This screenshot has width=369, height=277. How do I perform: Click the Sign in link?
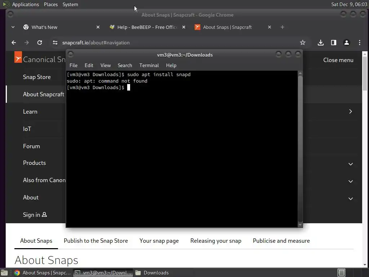point(35,215)
